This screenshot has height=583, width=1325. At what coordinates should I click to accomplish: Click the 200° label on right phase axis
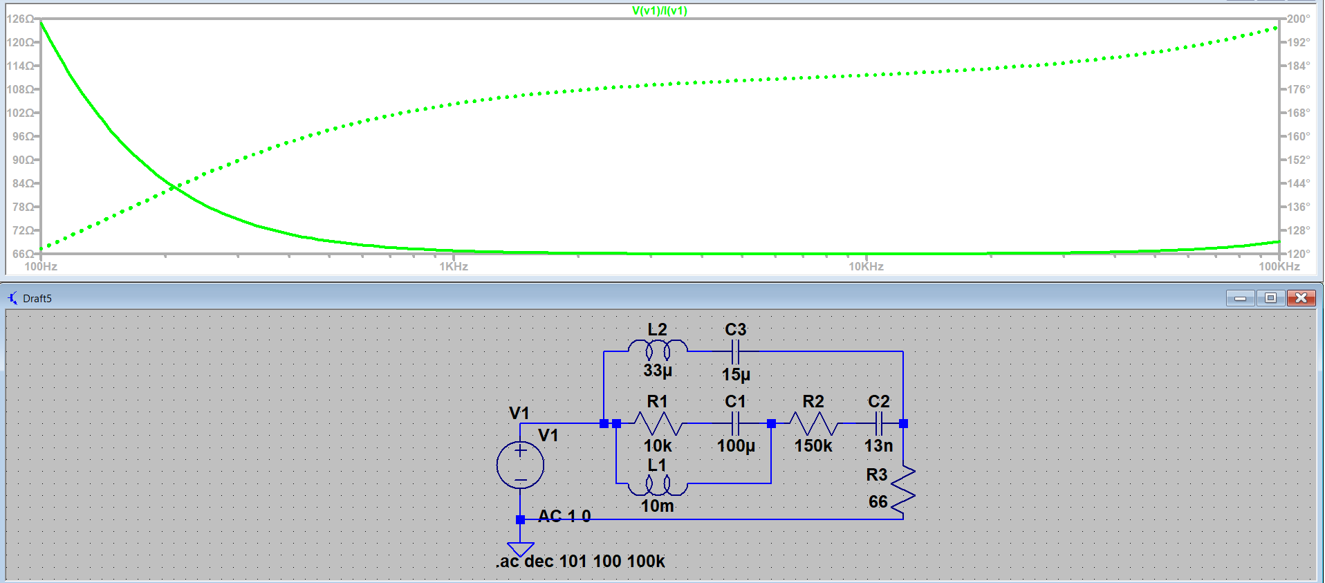[1298, 19]
